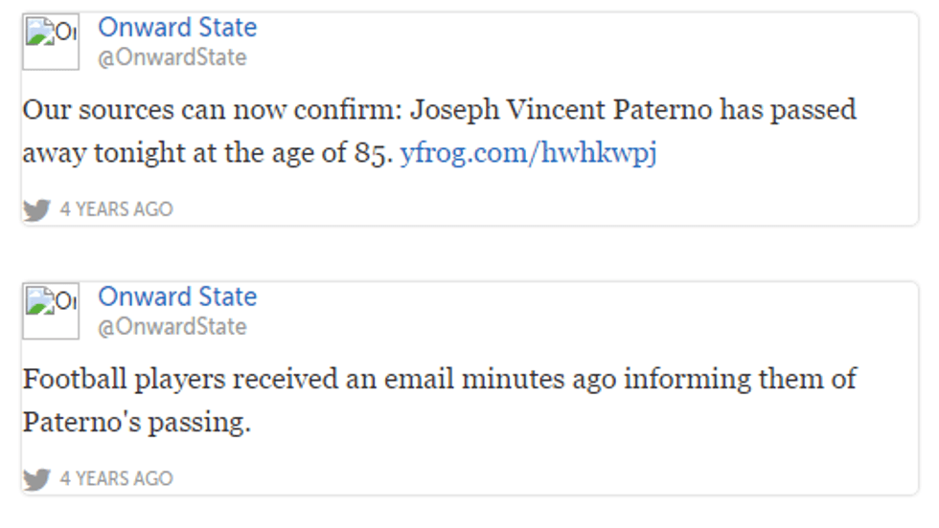
Task: Click the Twitter bird icon on the football players tweet
Action: (36, 478)
